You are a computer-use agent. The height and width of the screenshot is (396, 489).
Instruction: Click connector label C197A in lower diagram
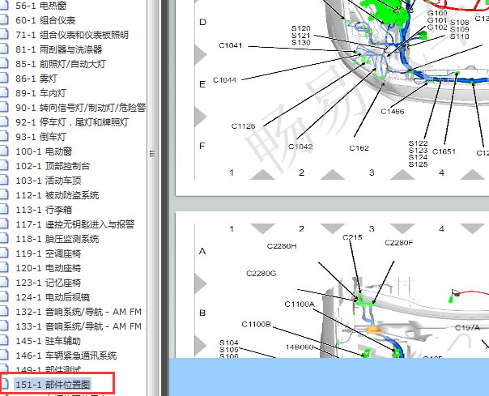[x=467, y=328]
